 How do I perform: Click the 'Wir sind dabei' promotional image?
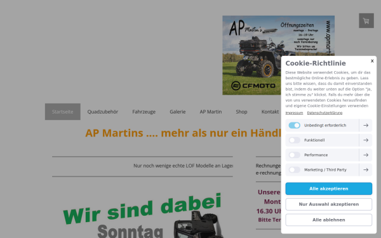pyautogui.click(x=142, y=215)
